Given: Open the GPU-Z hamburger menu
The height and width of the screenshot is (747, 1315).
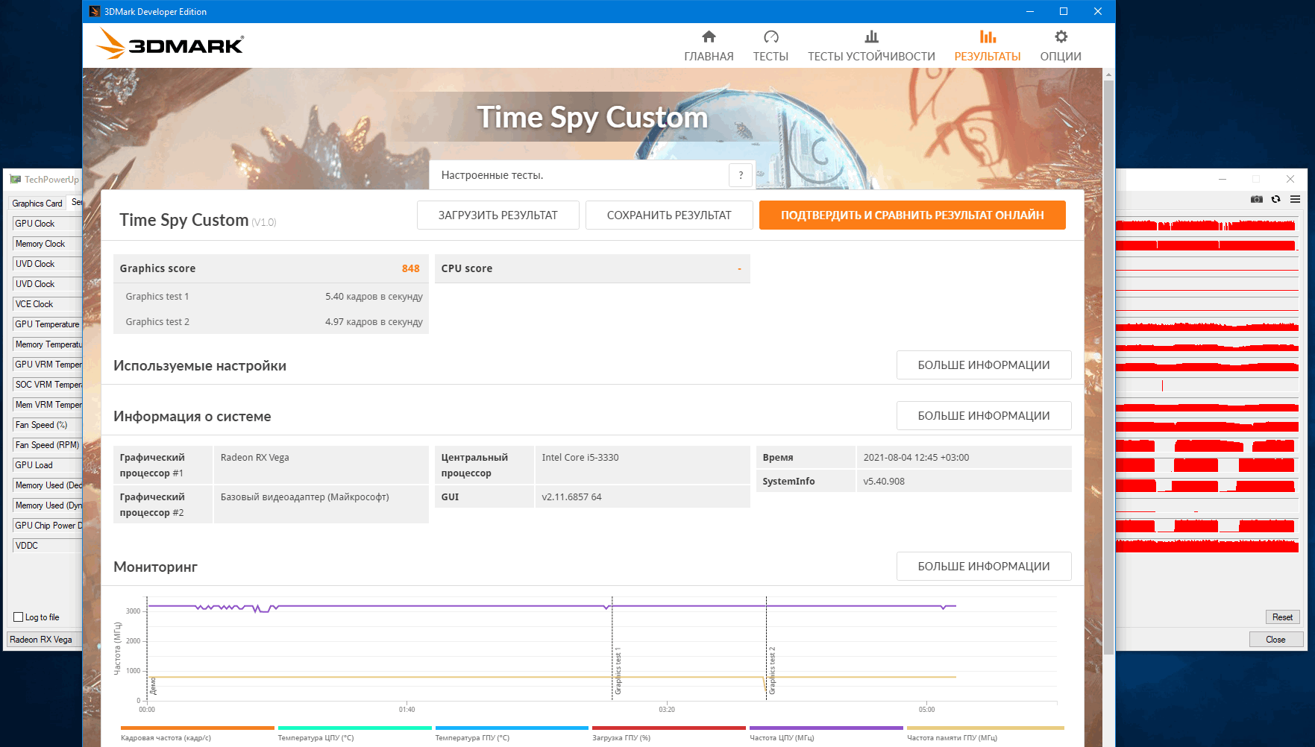Looking at the screenshot, I should point(1295,199).
